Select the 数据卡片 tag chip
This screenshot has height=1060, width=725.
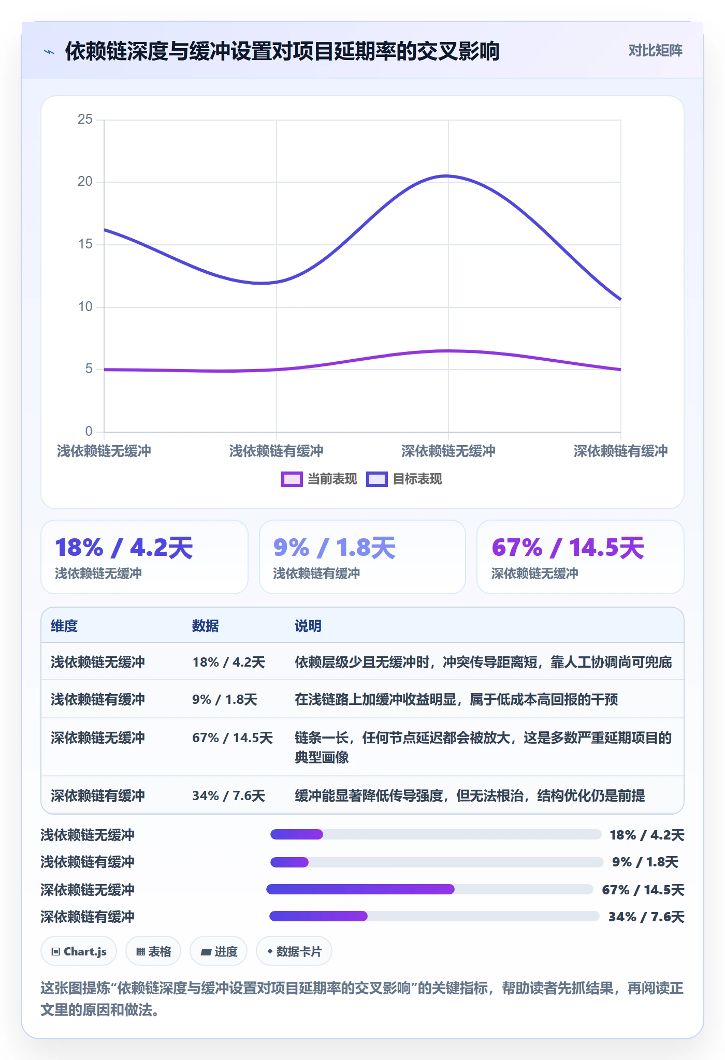[x=294, y=951]
